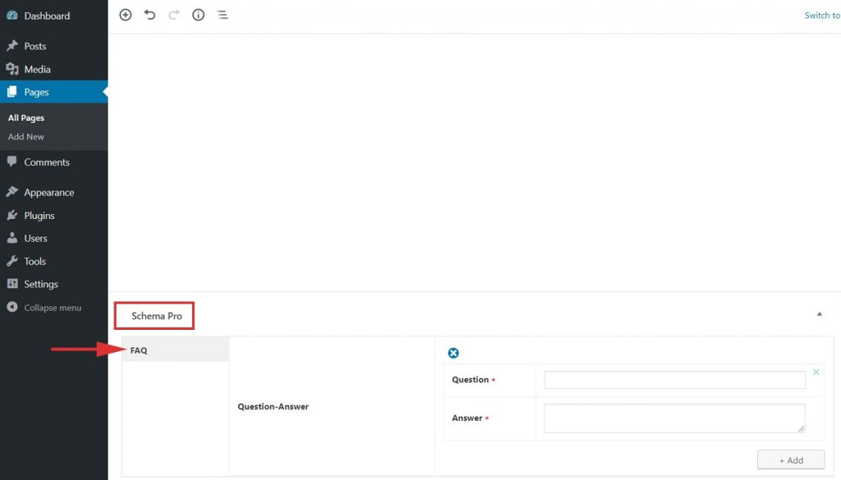Screen dimensions: 841x480
Task: Click the blue circled X icon
Action: 453,353
